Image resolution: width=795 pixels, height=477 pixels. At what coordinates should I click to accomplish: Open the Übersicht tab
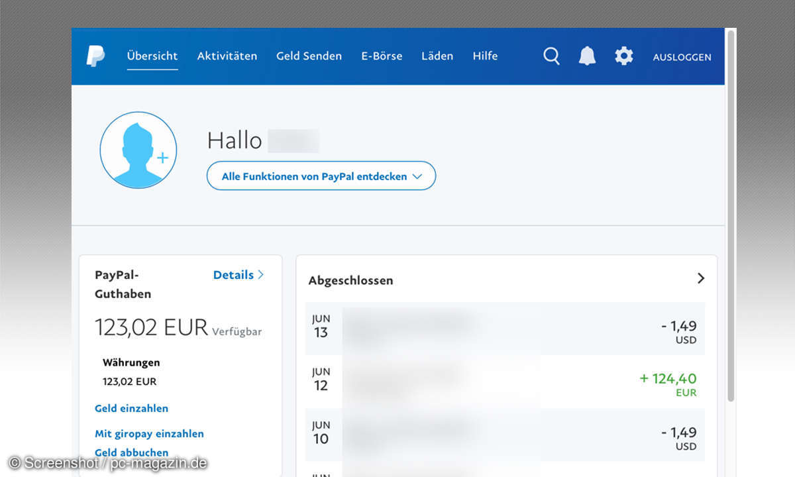pos(152,56)
